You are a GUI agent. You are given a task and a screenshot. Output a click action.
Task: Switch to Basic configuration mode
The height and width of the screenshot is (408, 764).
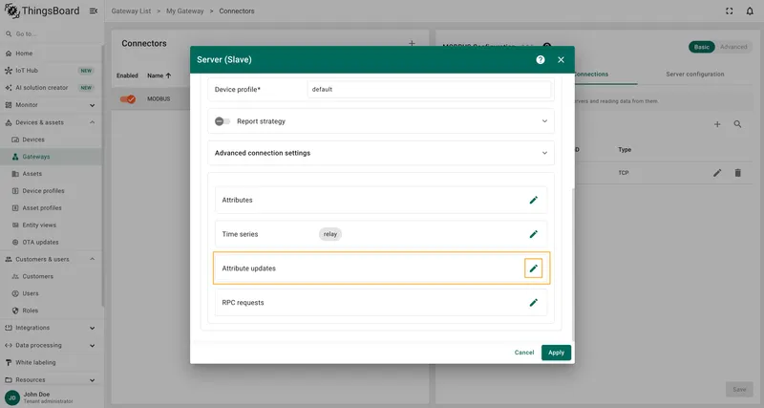coord(701,47)
